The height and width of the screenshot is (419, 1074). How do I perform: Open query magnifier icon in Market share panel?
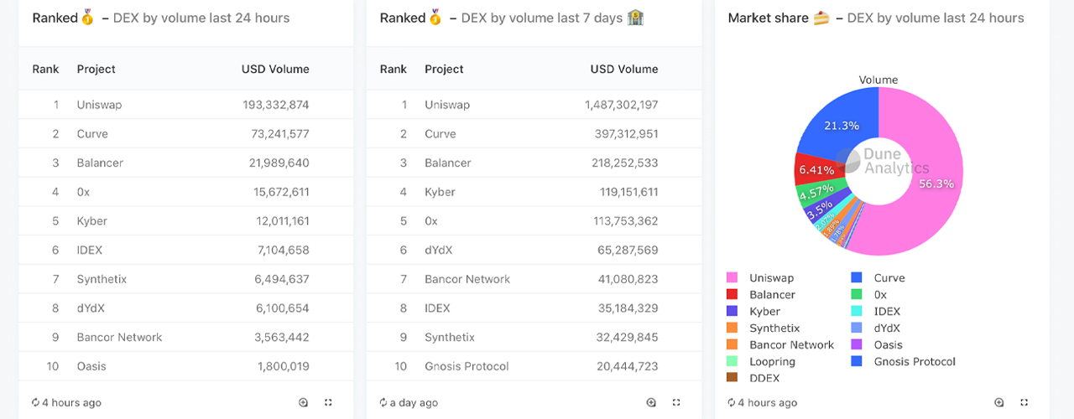(x=999, y=402)
